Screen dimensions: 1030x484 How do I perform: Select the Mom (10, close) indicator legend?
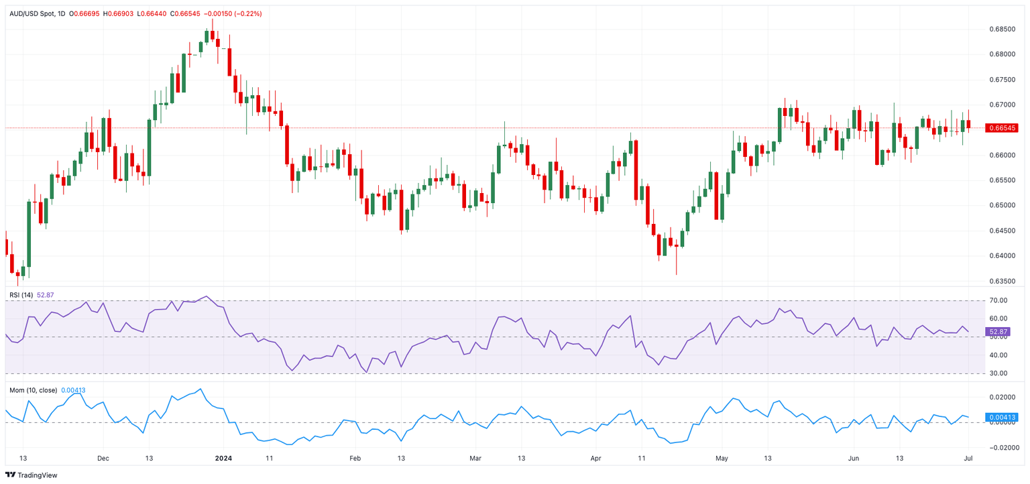click(34, 390)
